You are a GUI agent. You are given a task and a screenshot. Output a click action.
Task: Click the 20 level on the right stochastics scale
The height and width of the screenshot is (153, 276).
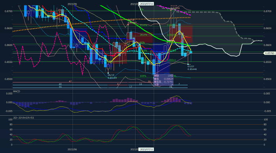click(x=265, y=140)
